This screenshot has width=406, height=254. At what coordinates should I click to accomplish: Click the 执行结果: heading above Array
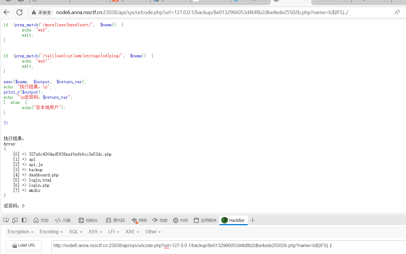point(14,139)
